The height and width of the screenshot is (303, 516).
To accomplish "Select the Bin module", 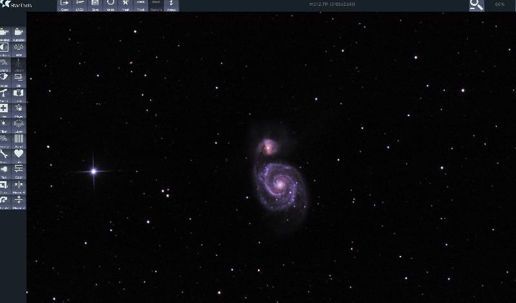I will 19,80.
